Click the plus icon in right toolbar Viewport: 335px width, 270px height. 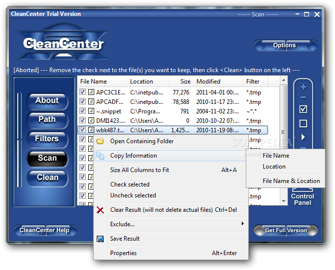pos(304,87)
